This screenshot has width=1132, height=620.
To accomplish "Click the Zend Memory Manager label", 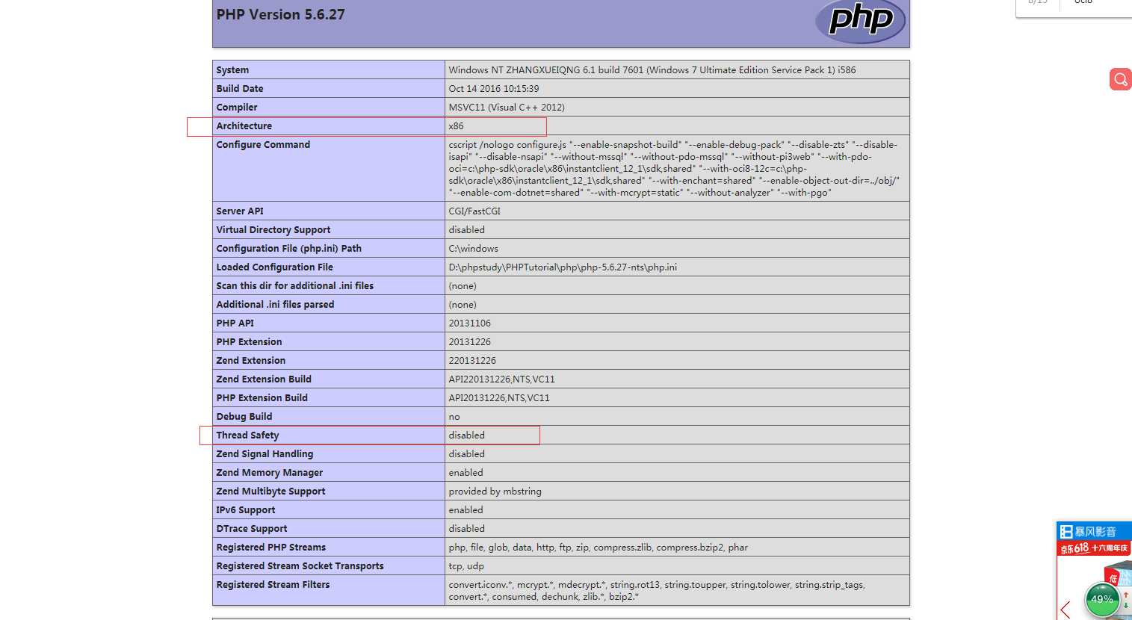I will click(x=270, y=473).
